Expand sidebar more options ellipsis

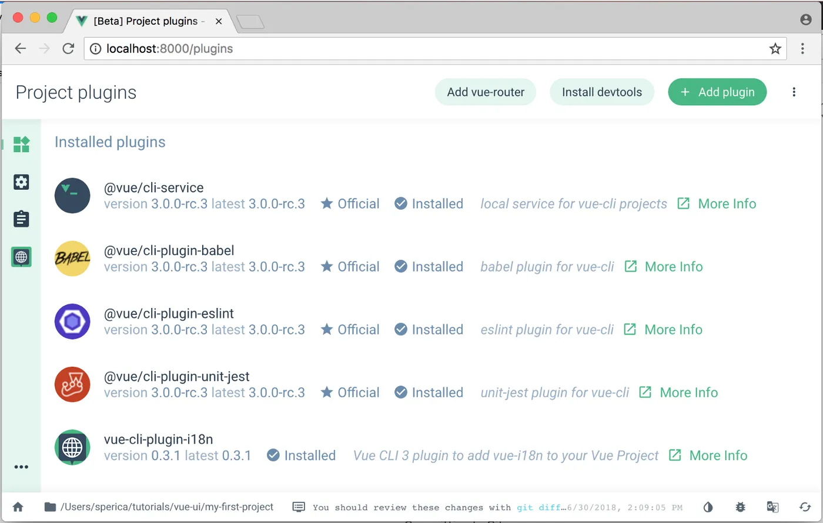pyautogui.click(x=21, y=467)
